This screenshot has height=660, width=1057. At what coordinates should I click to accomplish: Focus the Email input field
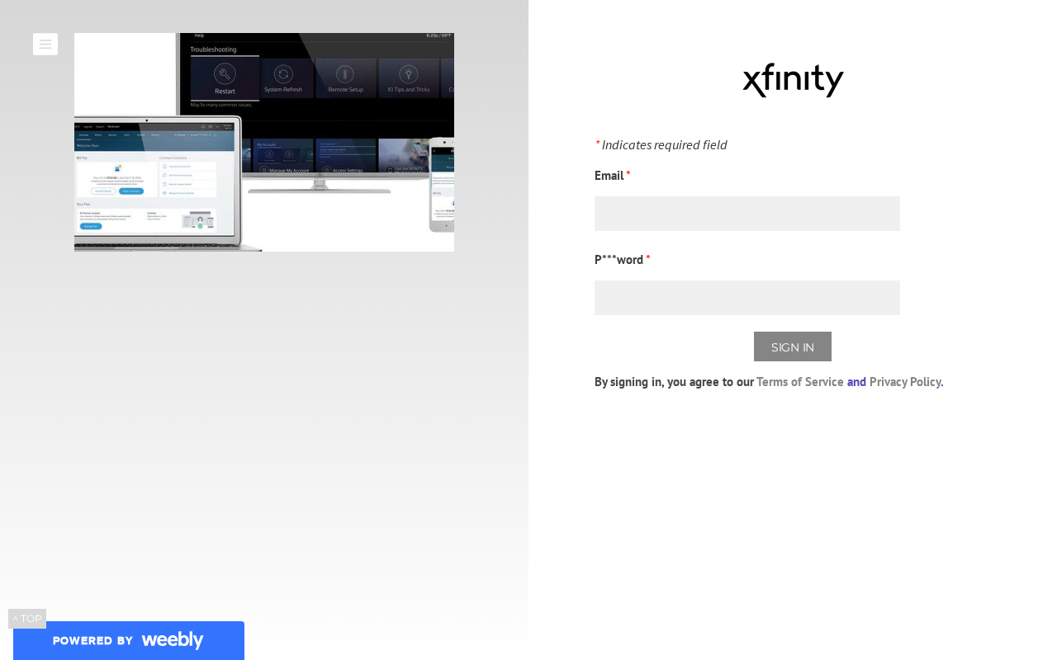click(747, 214)
